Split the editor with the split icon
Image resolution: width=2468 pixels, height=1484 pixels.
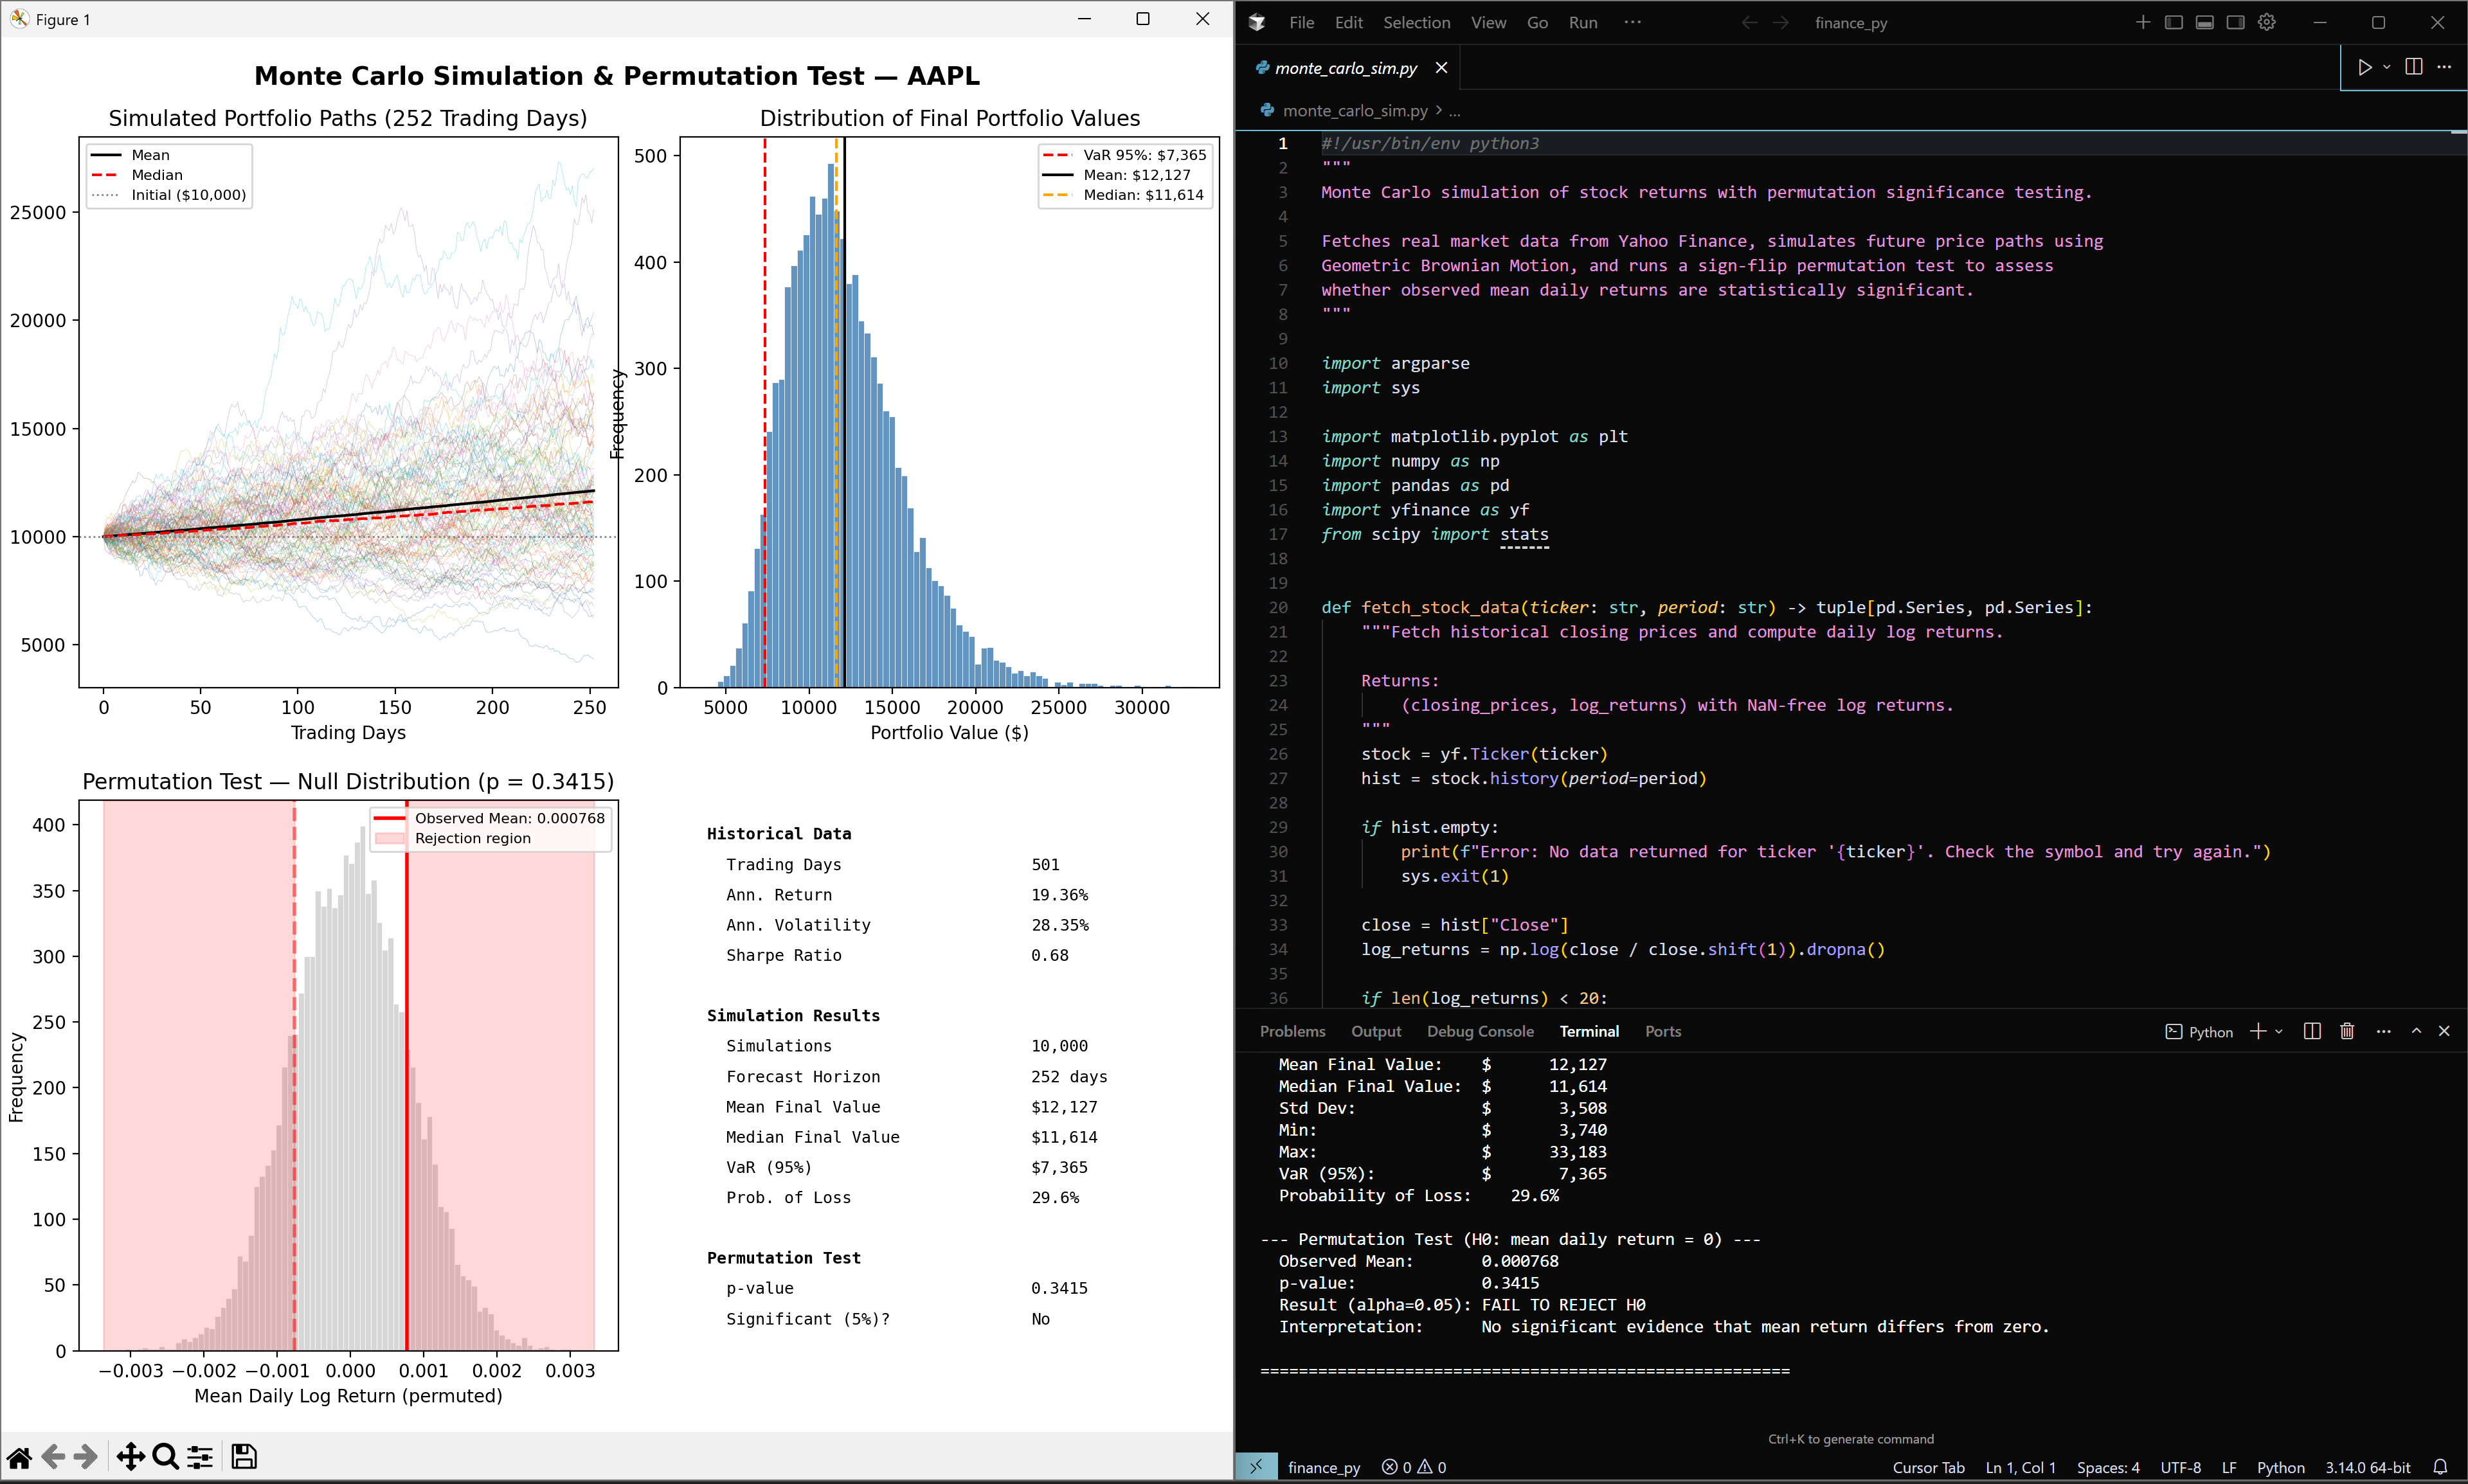pos(2413,67)
